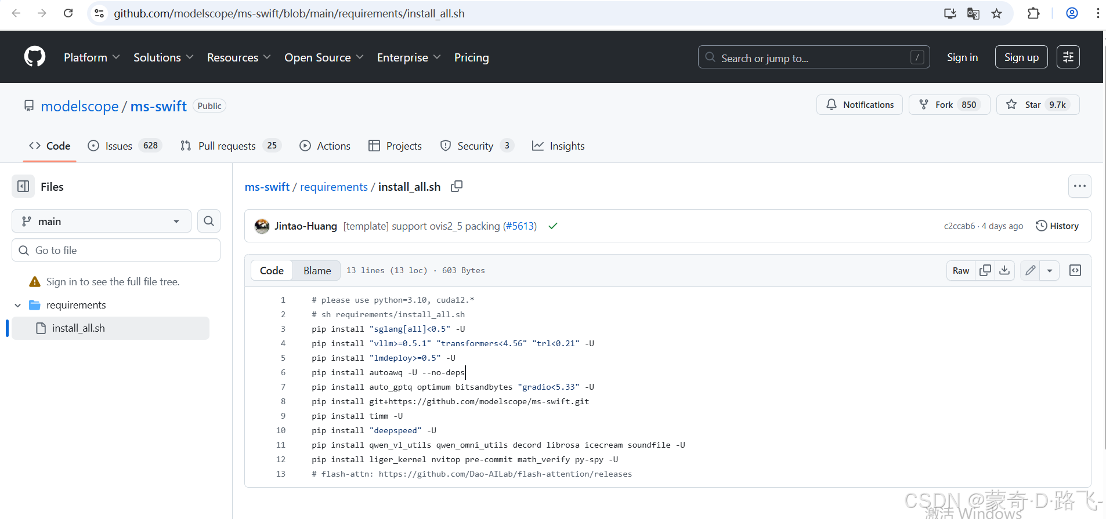
Task: Click the Sign up button
Action: tap(1021, 57)
